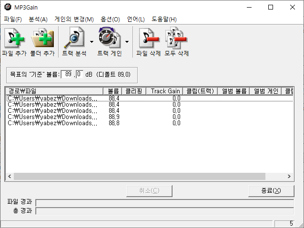
Task: Click the target volume decimal field showing 0
Action: click(x=80, y=74)
